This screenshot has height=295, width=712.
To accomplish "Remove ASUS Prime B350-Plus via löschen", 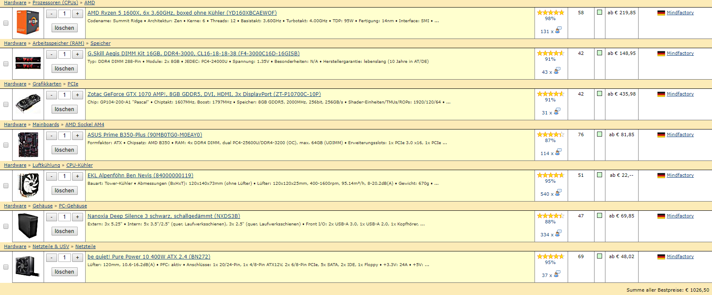I will click(x=65, y=150).
